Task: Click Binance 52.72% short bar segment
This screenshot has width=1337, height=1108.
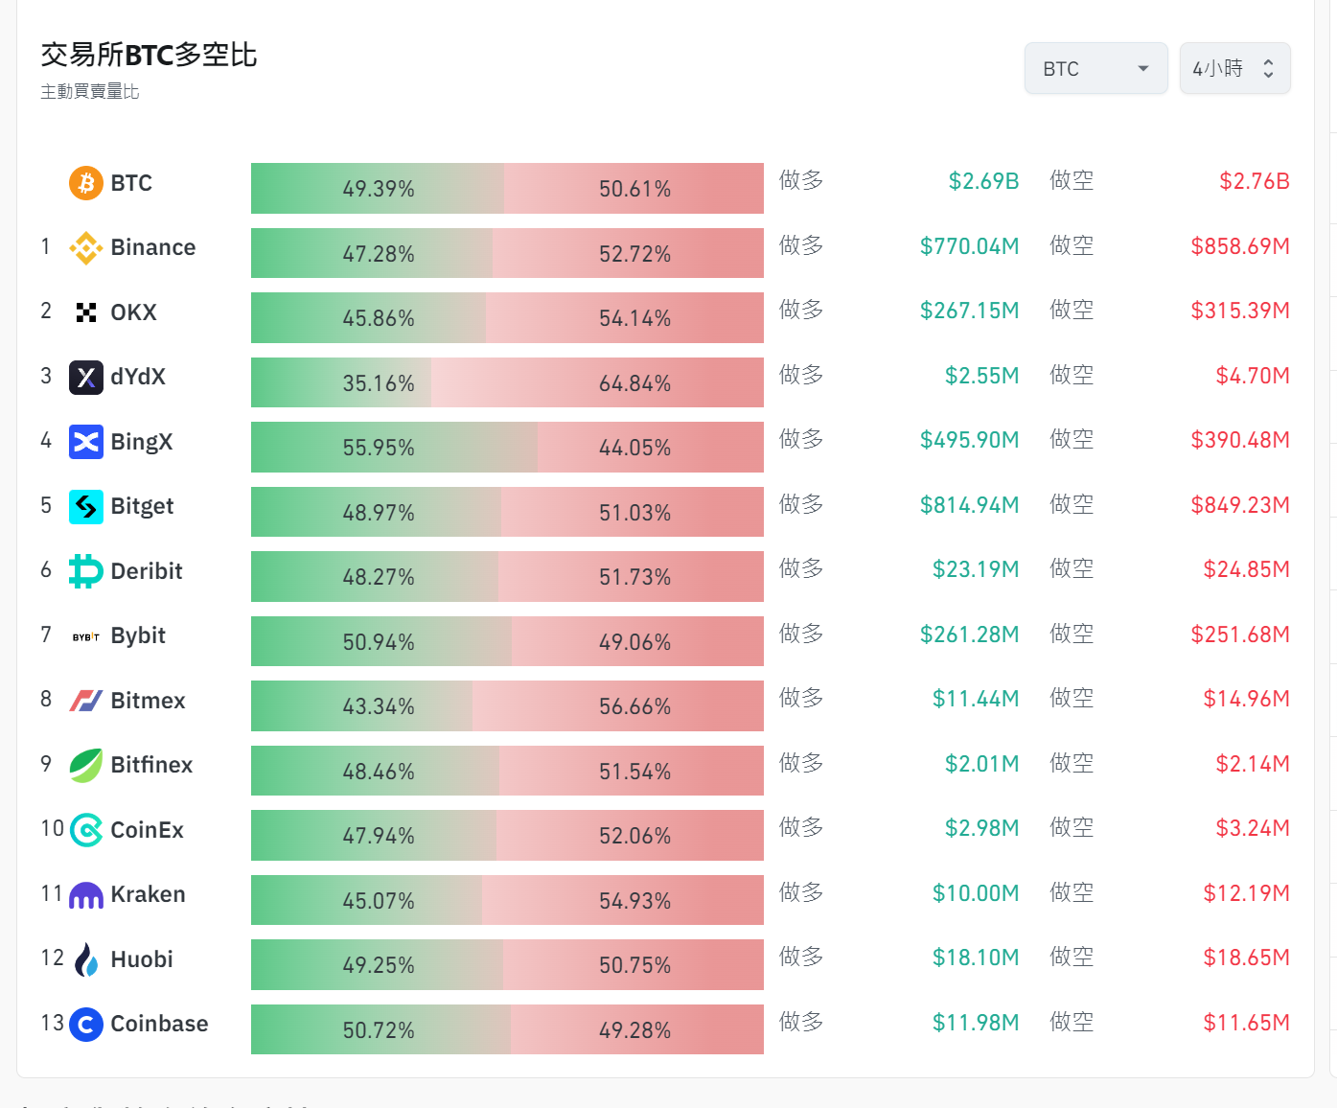Action: pyautogui.click(x=629, y=253)
